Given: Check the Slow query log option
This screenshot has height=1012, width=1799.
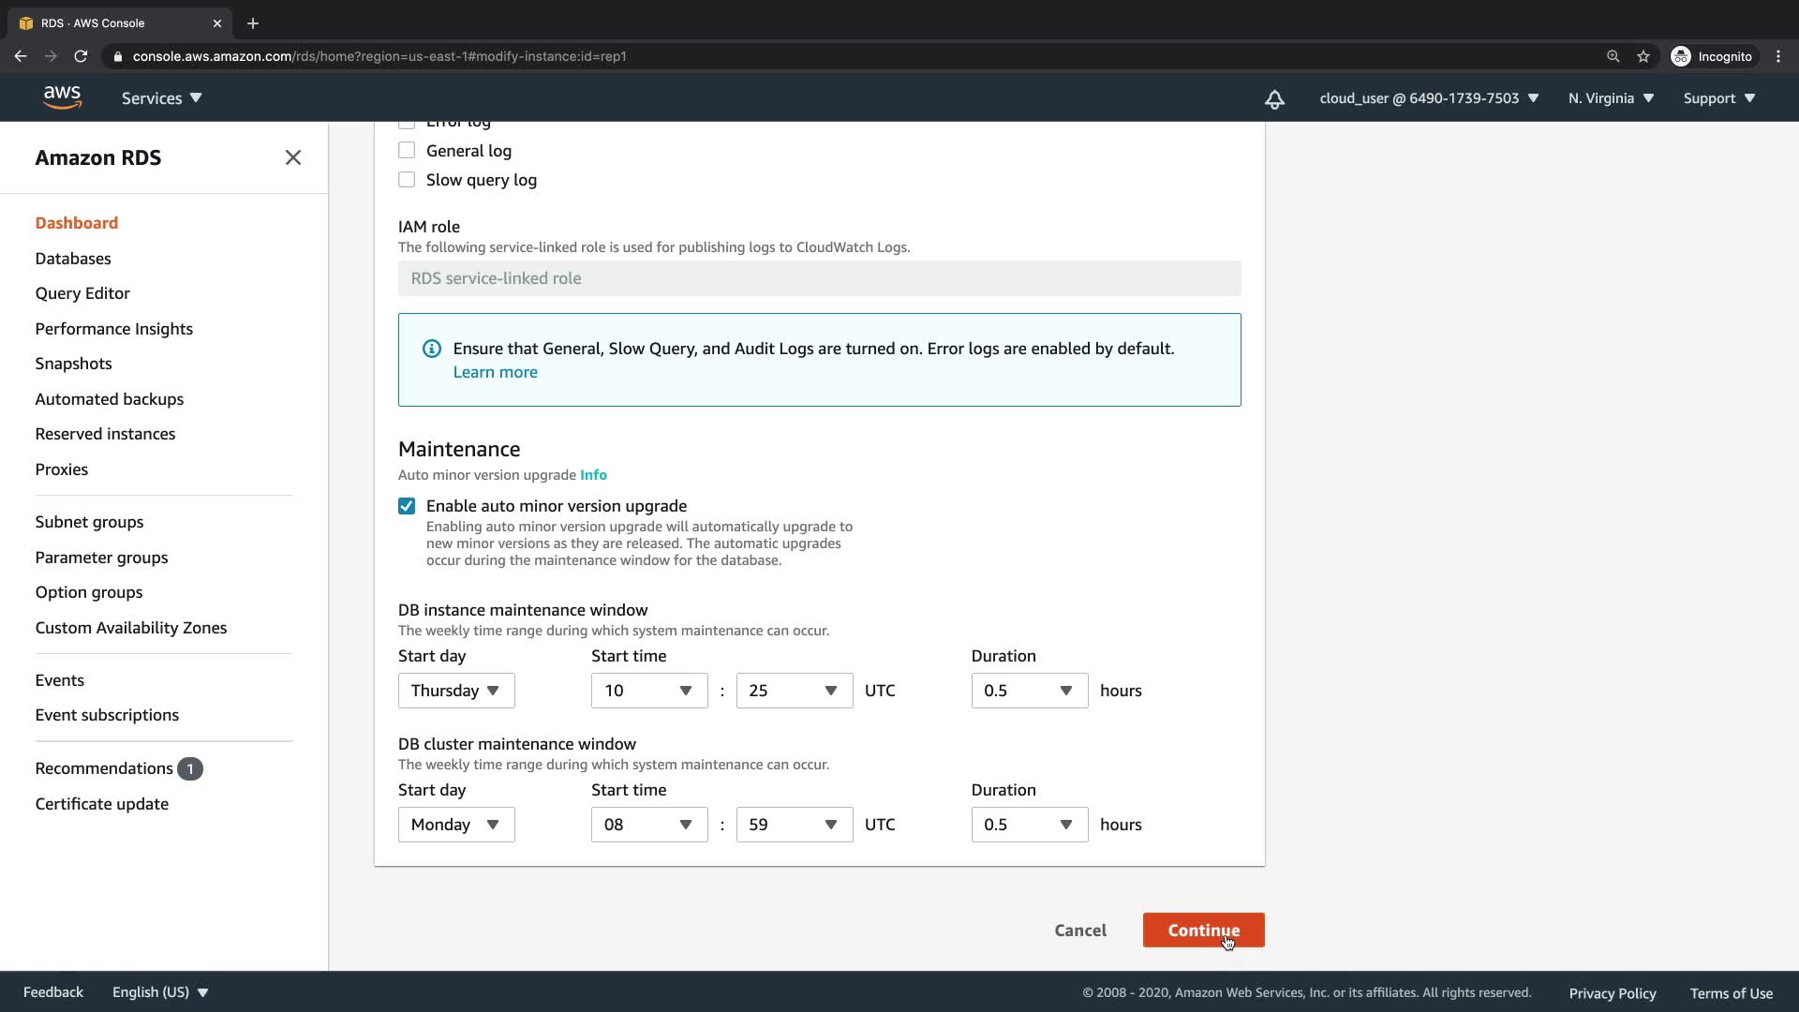Looking at the screenshot, I should pyautogui.click(x=407, y=180).
